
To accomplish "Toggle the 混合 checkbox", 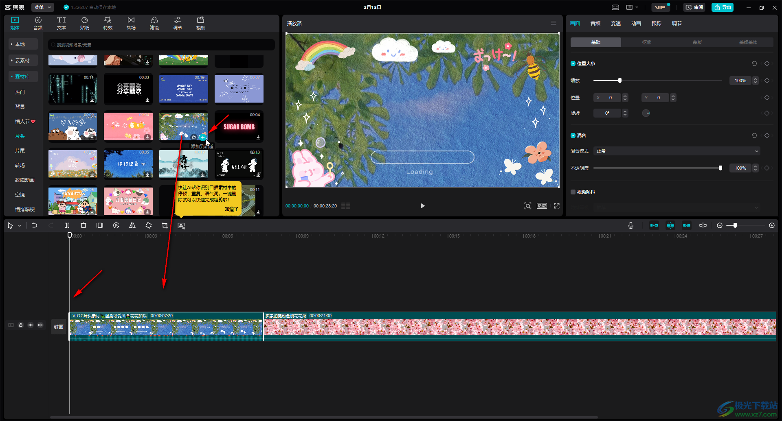I will pyautogui.click(x=573, y=135).
